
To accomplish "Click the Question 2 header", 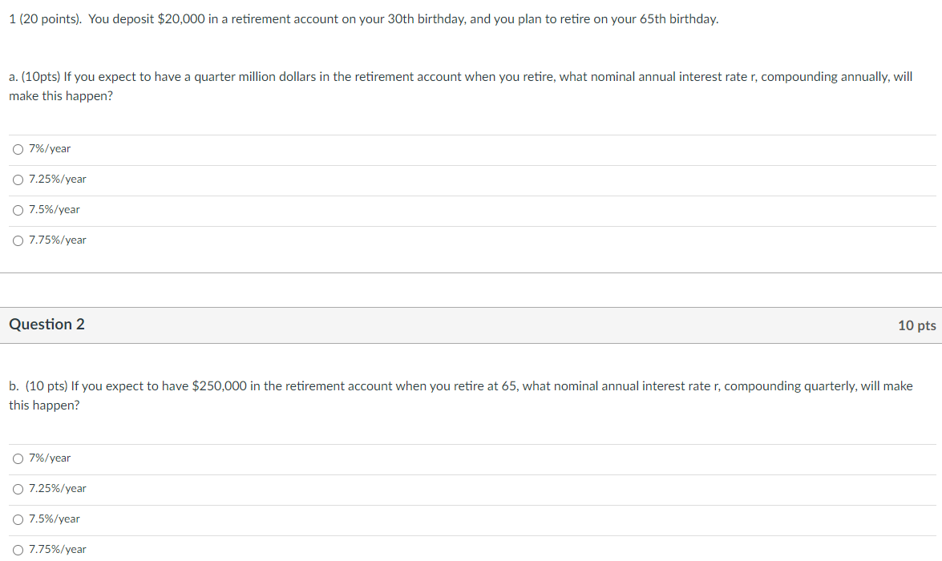I will [46, 325].
